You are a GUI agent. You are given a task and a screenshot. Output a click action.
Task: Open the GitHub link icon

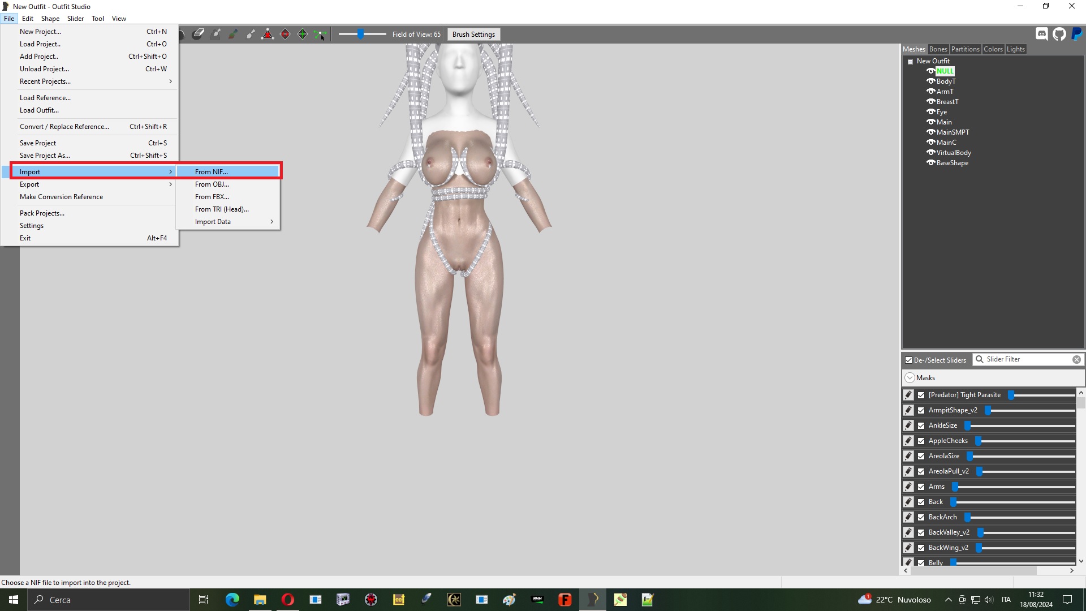pos(1059,34)
